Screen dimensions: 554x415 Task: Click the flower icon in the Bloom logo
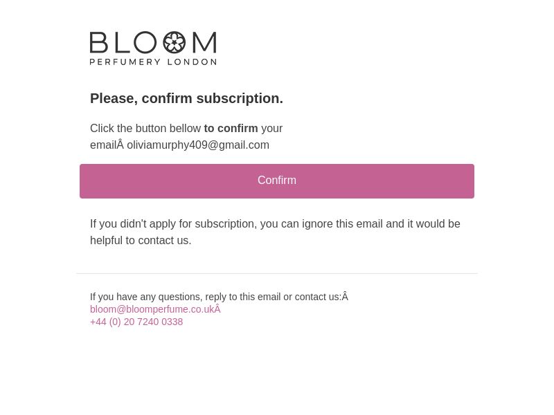tap(175, 42)
